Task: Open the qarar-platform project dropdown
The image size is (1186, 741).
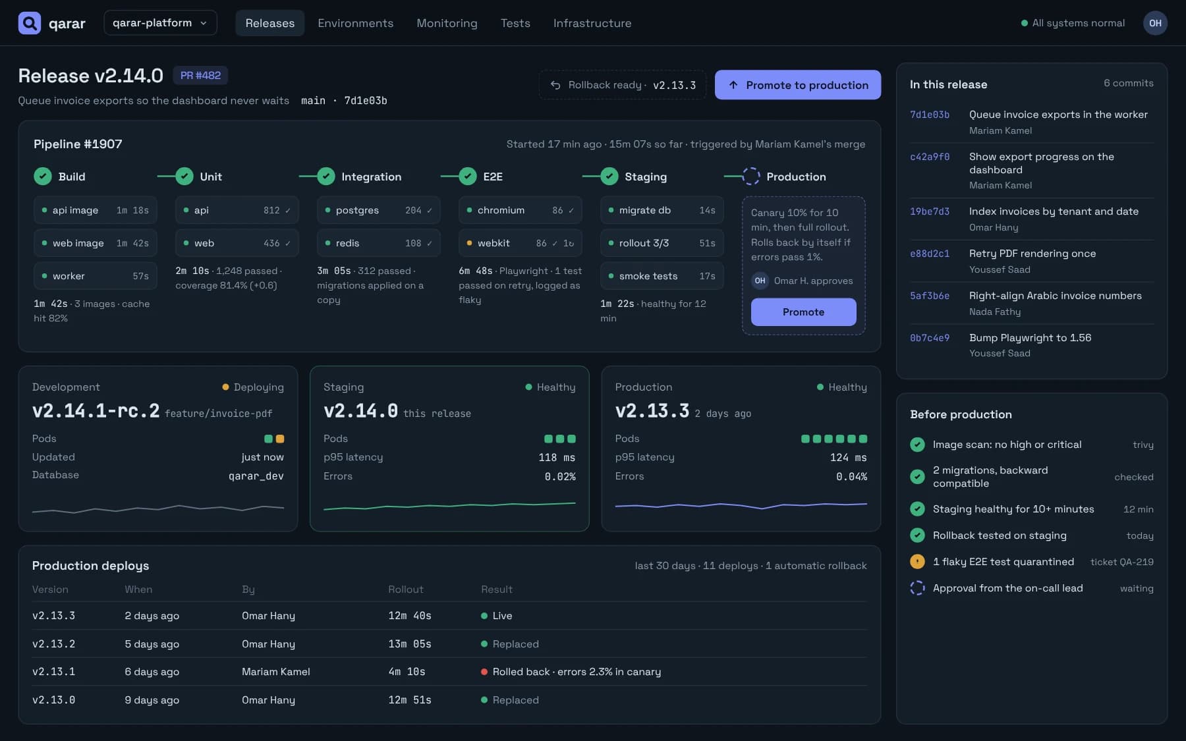Action: tap(160, 23)
